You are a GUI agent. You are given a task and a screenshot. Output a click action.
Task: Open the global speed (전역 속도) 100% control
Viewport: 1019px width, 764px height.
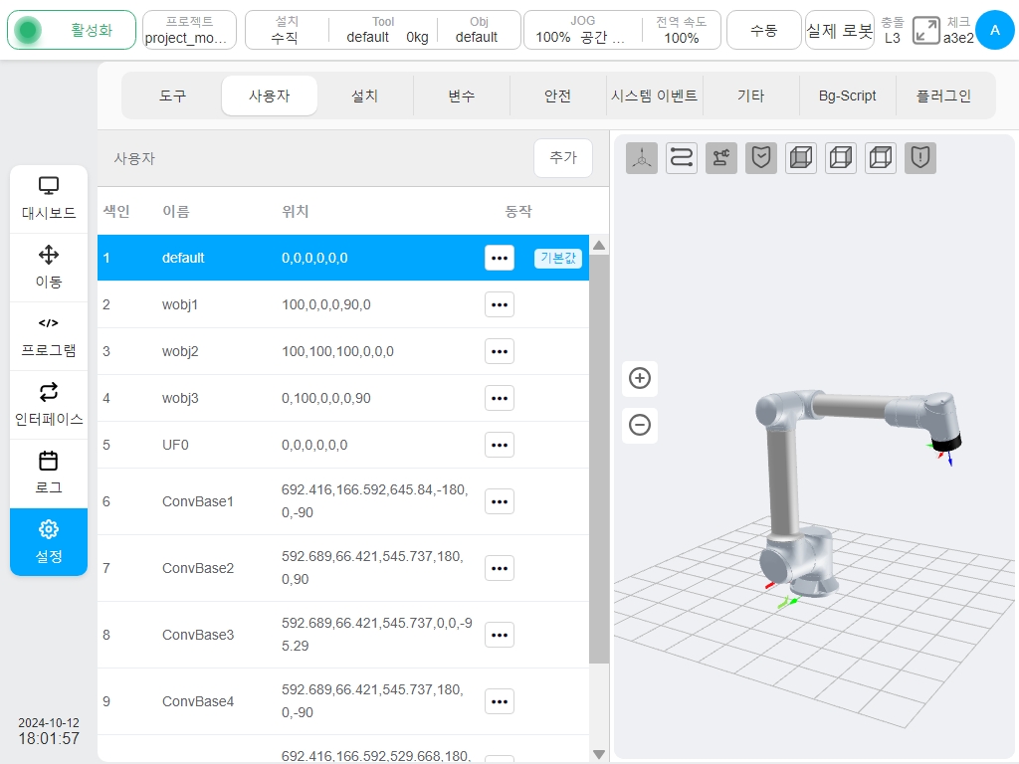[681, 30]
